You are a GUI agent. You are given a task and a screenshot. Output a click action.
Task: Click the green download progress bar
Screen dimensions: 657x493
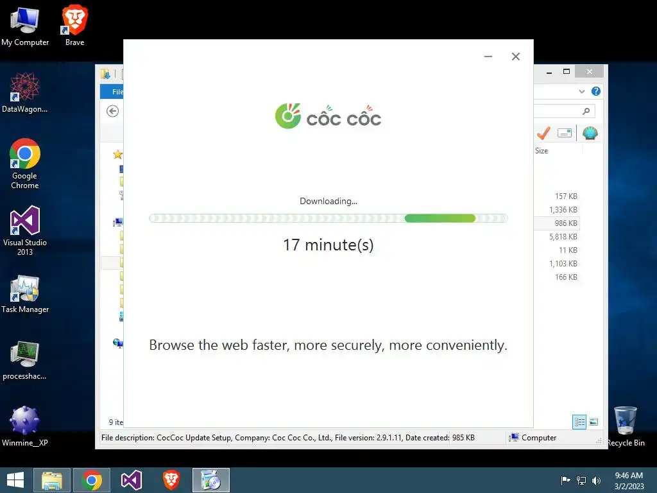328,218
